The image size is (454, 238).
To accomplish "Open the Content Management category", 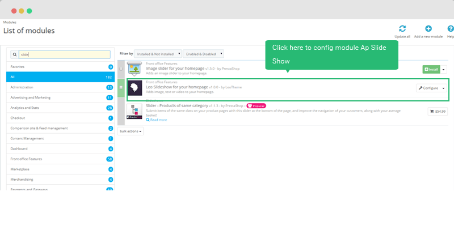I will (61, 138).
